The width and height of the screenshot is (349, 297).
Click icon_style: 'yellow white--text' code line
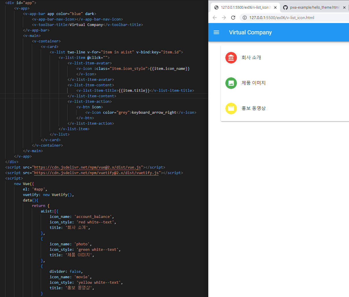click(86, 283)
